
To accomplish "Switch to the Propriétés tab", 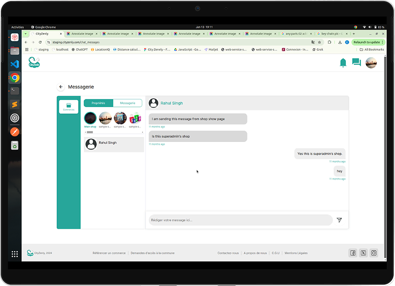I will pos(98,103).
